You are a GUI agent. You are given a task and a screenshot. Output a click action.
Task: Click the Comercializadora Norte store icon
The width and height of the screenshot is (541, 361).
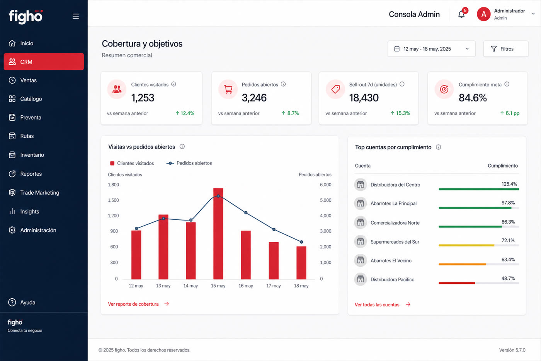tap(360, 222)
